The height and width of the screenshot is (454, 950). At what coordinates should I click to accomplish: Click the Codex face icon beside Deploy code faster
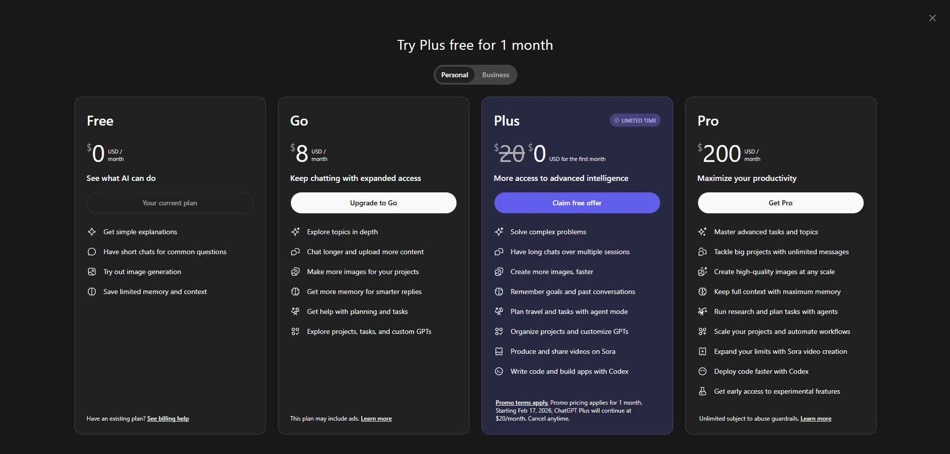702,371
